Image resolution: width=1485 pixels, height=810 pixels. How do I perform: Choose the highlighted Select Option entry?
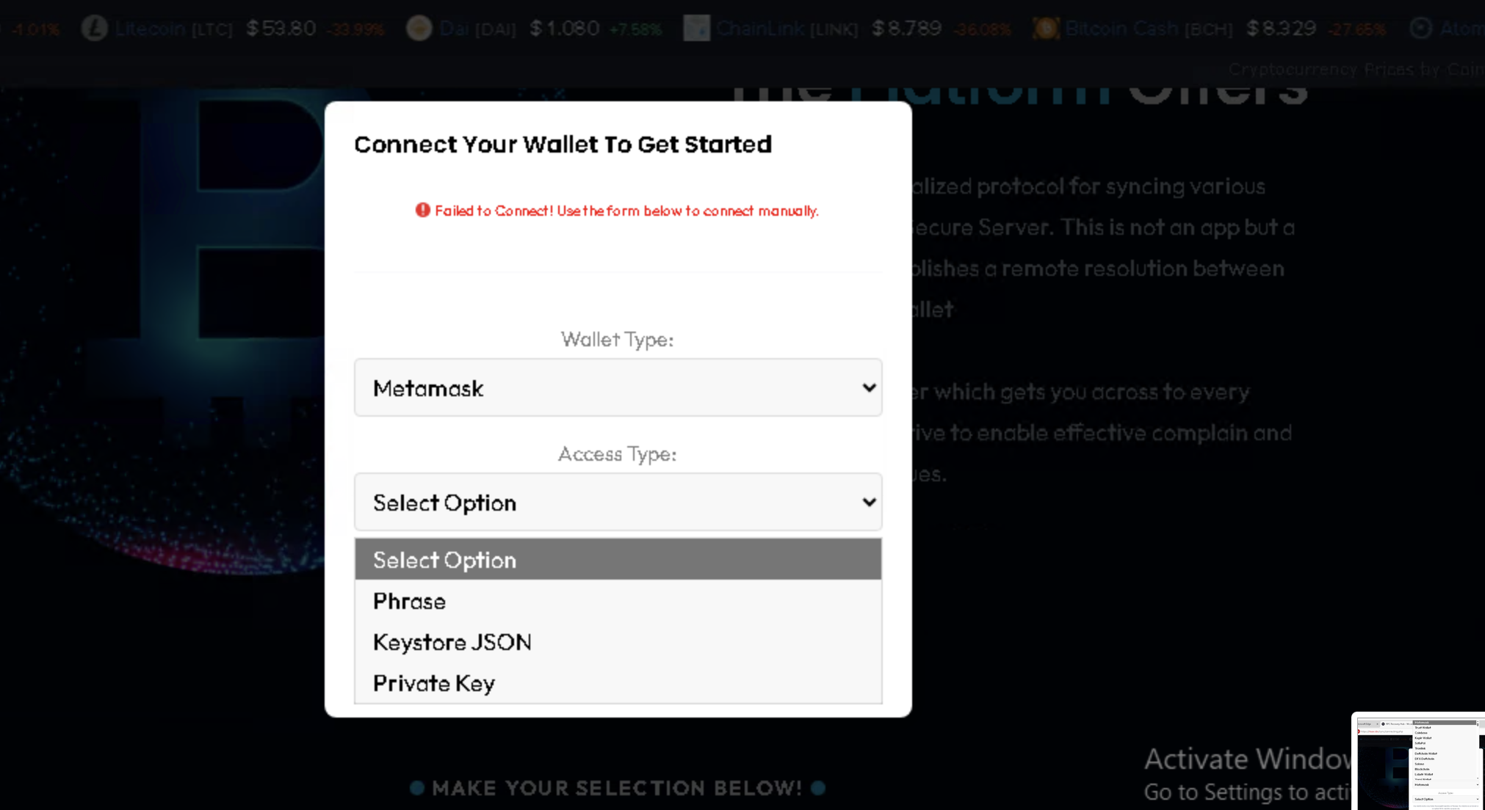coord(617,560)
